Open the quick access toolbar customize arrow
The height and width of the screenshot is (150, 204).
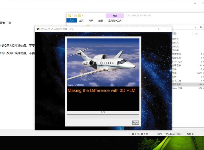point(83,16)
